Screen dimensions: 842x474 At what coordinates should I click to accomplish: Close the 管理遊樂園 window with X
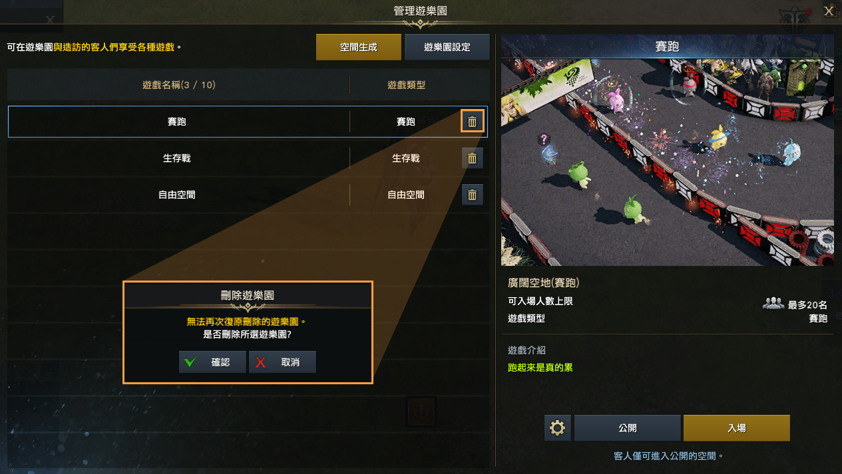(x=829, y=11)
